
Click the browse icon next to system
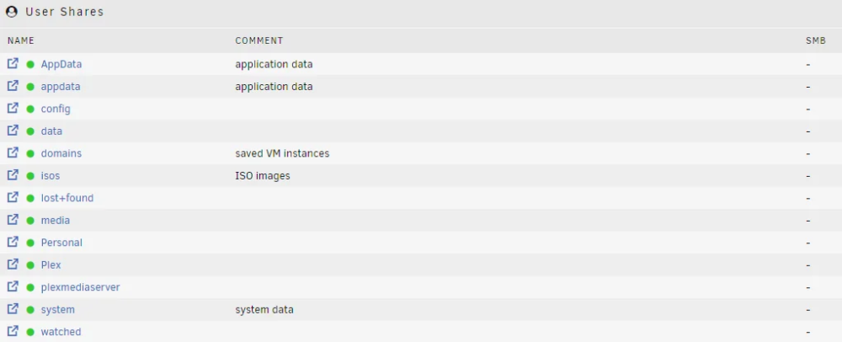click(x=13, y=309)
